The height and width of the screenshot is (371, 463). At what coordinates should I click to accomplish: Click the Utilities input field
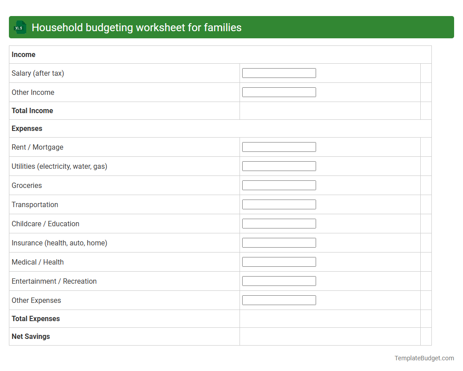click(x=279, y=166)
